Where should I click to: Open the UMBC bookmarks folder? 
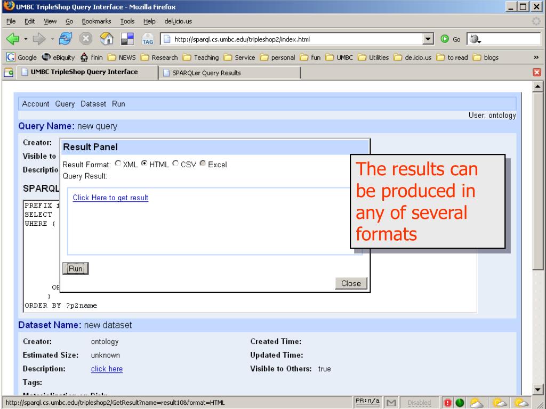(340, 58)
